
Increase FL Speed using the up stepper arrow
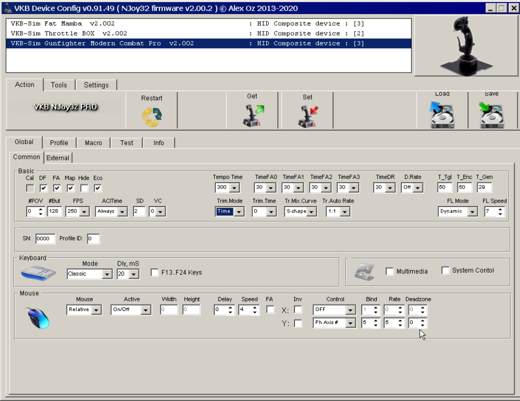pyautogui.click(x=502, y=209)
